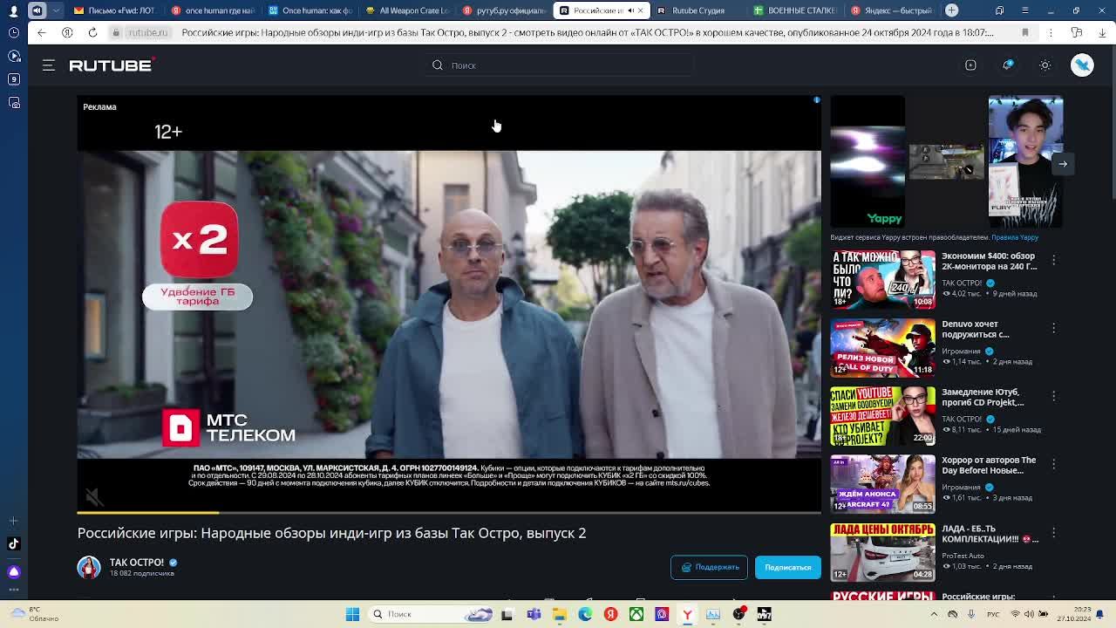
Task: Open the Замедление Ютуб video thumbnail
Action: (882, 415)
